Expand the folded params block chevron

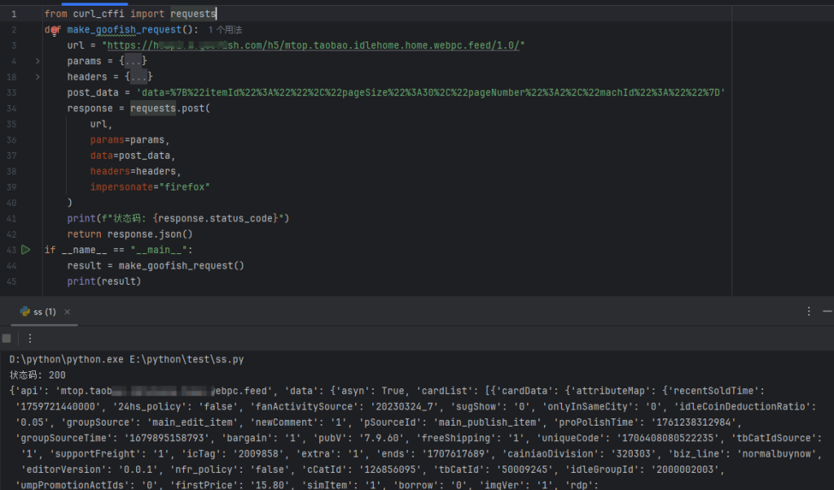[37, 61]
